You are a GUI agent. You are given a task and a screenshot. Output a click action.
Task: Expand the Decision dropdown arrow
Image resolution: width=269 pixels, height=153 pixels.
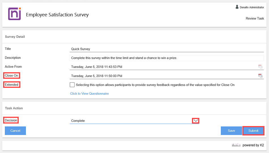pos(195,121)
